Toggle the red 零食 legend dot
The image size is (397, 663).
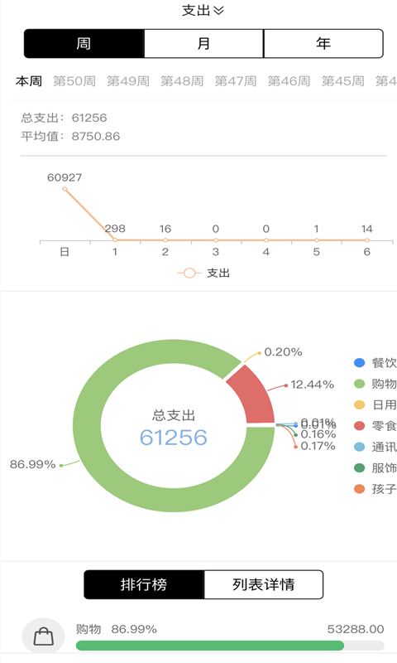[x=359, y=426]
